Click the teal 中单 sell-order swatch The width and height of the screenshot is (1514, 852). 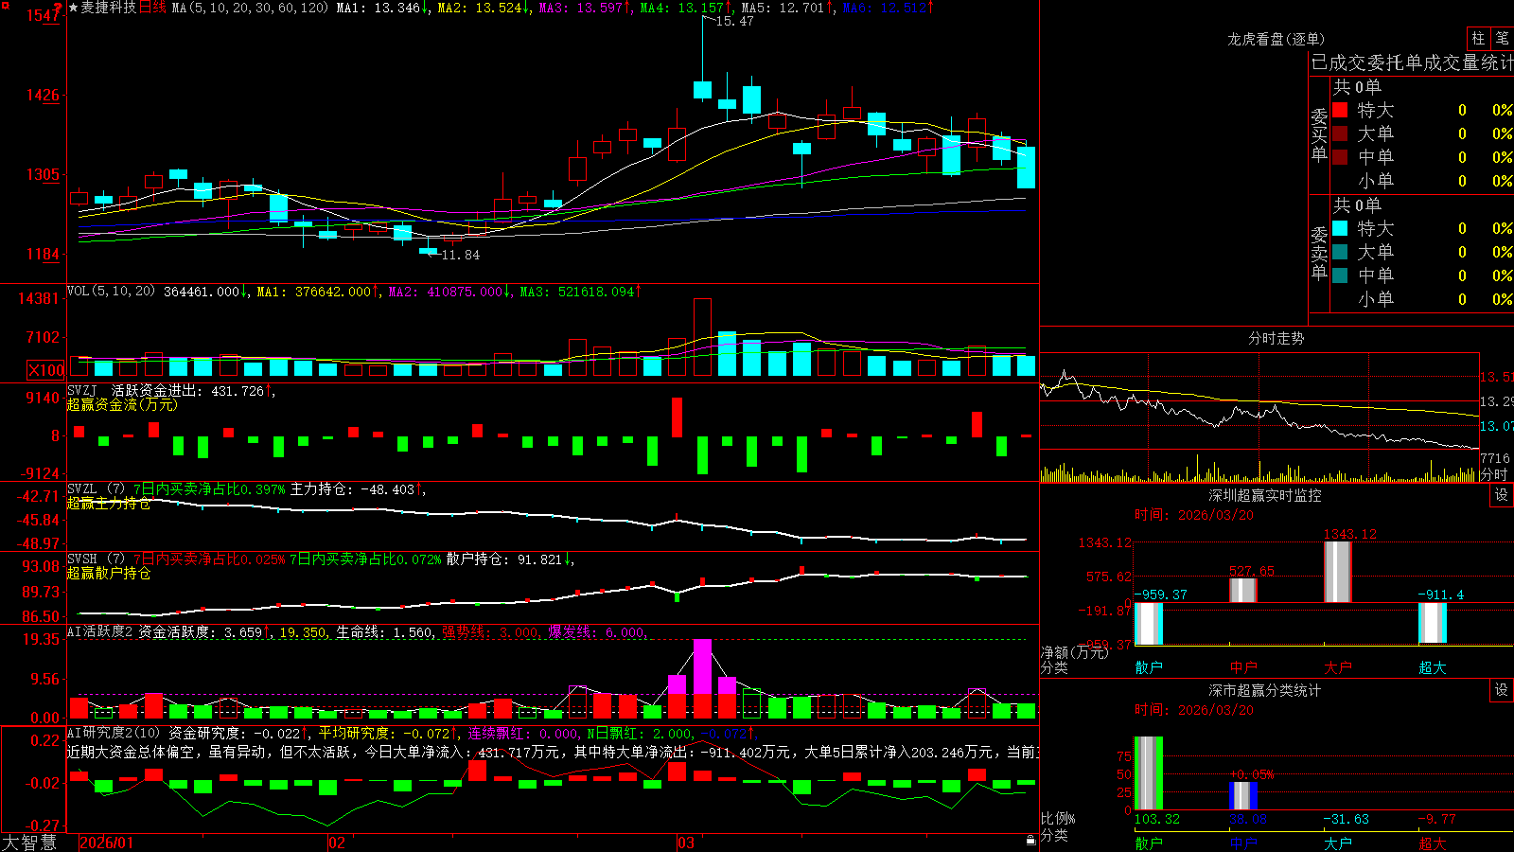coord(1340,275)
